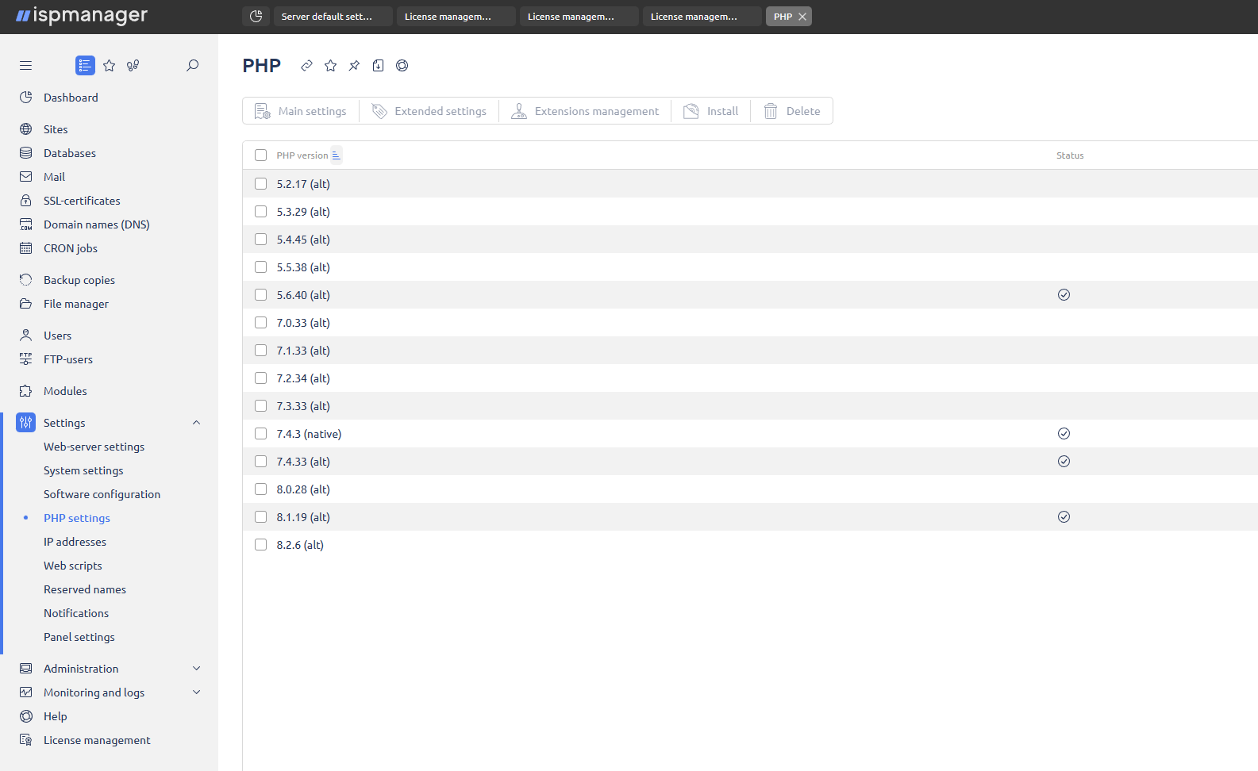Expand the Administration menu section
Image resolution: width=1258 pixels, height=771 pixels.
(196, 669)
